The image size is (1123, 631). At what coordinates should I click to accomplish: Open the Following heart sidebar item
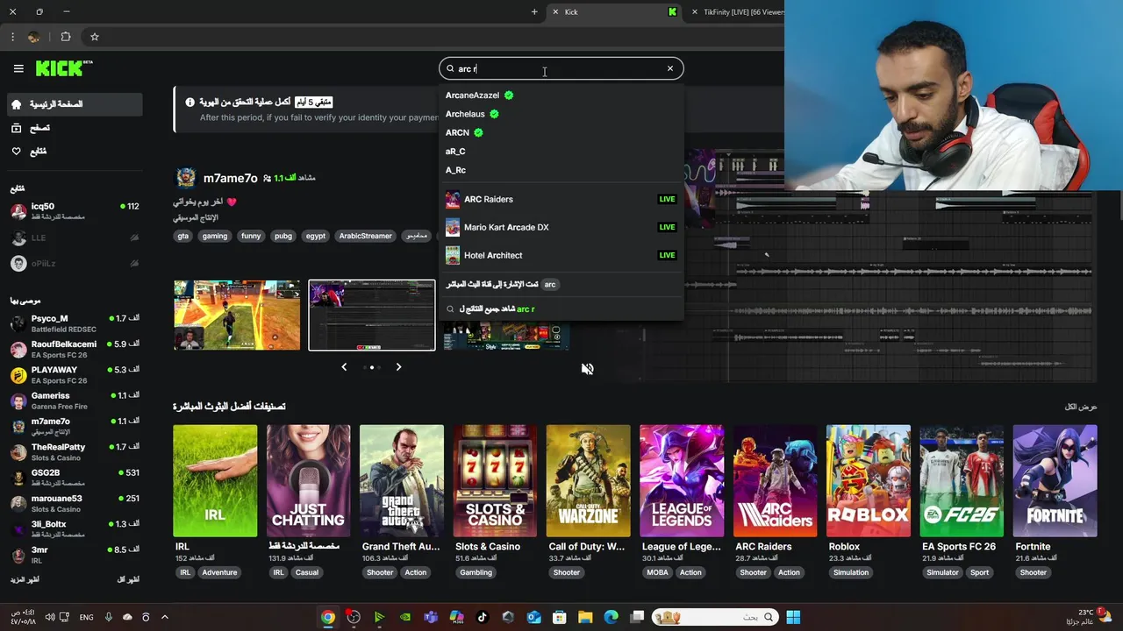point(75,152)
